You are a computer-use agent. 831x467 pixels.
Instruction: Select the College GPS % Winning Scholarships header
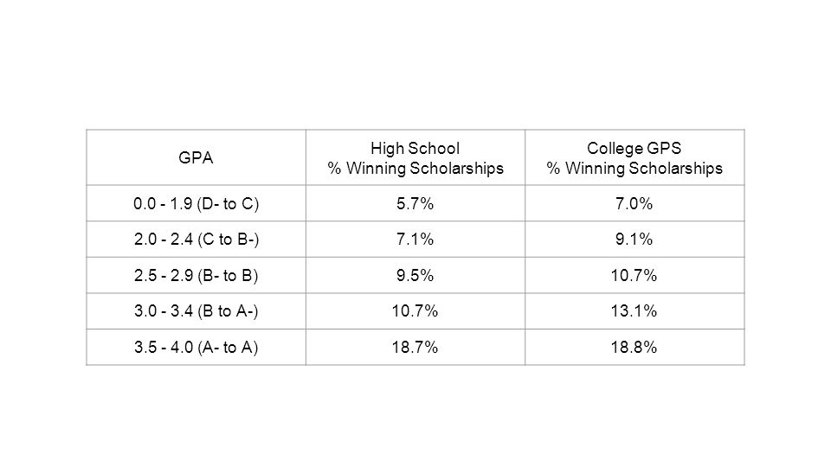click(x=635, y=157)
